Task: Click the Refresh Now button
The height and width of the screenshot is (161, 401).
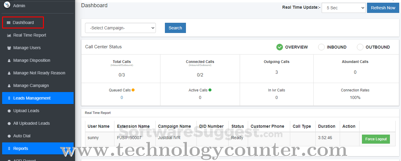Action: coord(383,8)
